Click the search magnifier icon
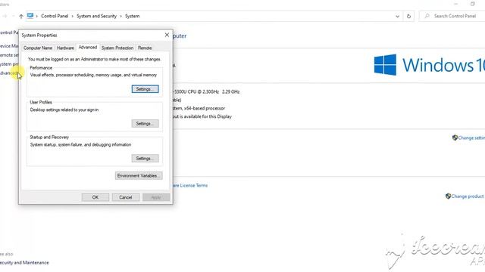This screenshot has height=272, width=485. pyautogui.click(x=427, y=16)
